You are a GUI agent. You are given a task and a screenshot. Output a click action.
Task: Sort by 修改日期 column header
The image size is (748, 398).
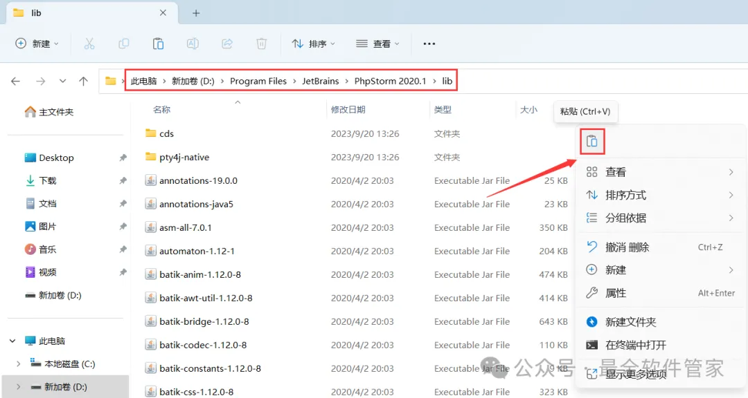point(348,109)
